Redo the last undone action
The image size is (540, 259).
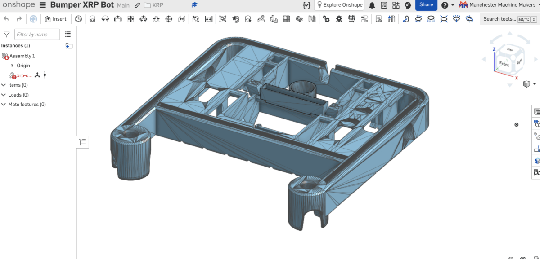click(19, 19)
